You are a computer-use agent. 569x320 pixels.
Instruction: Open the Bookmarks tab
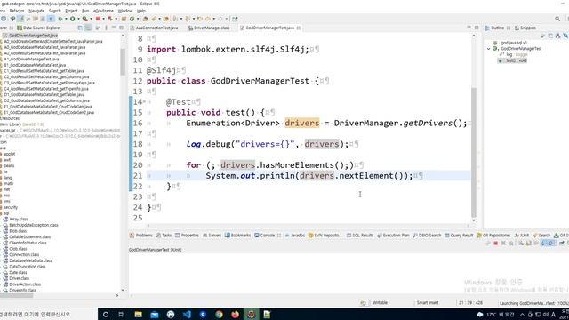[237, 236]
